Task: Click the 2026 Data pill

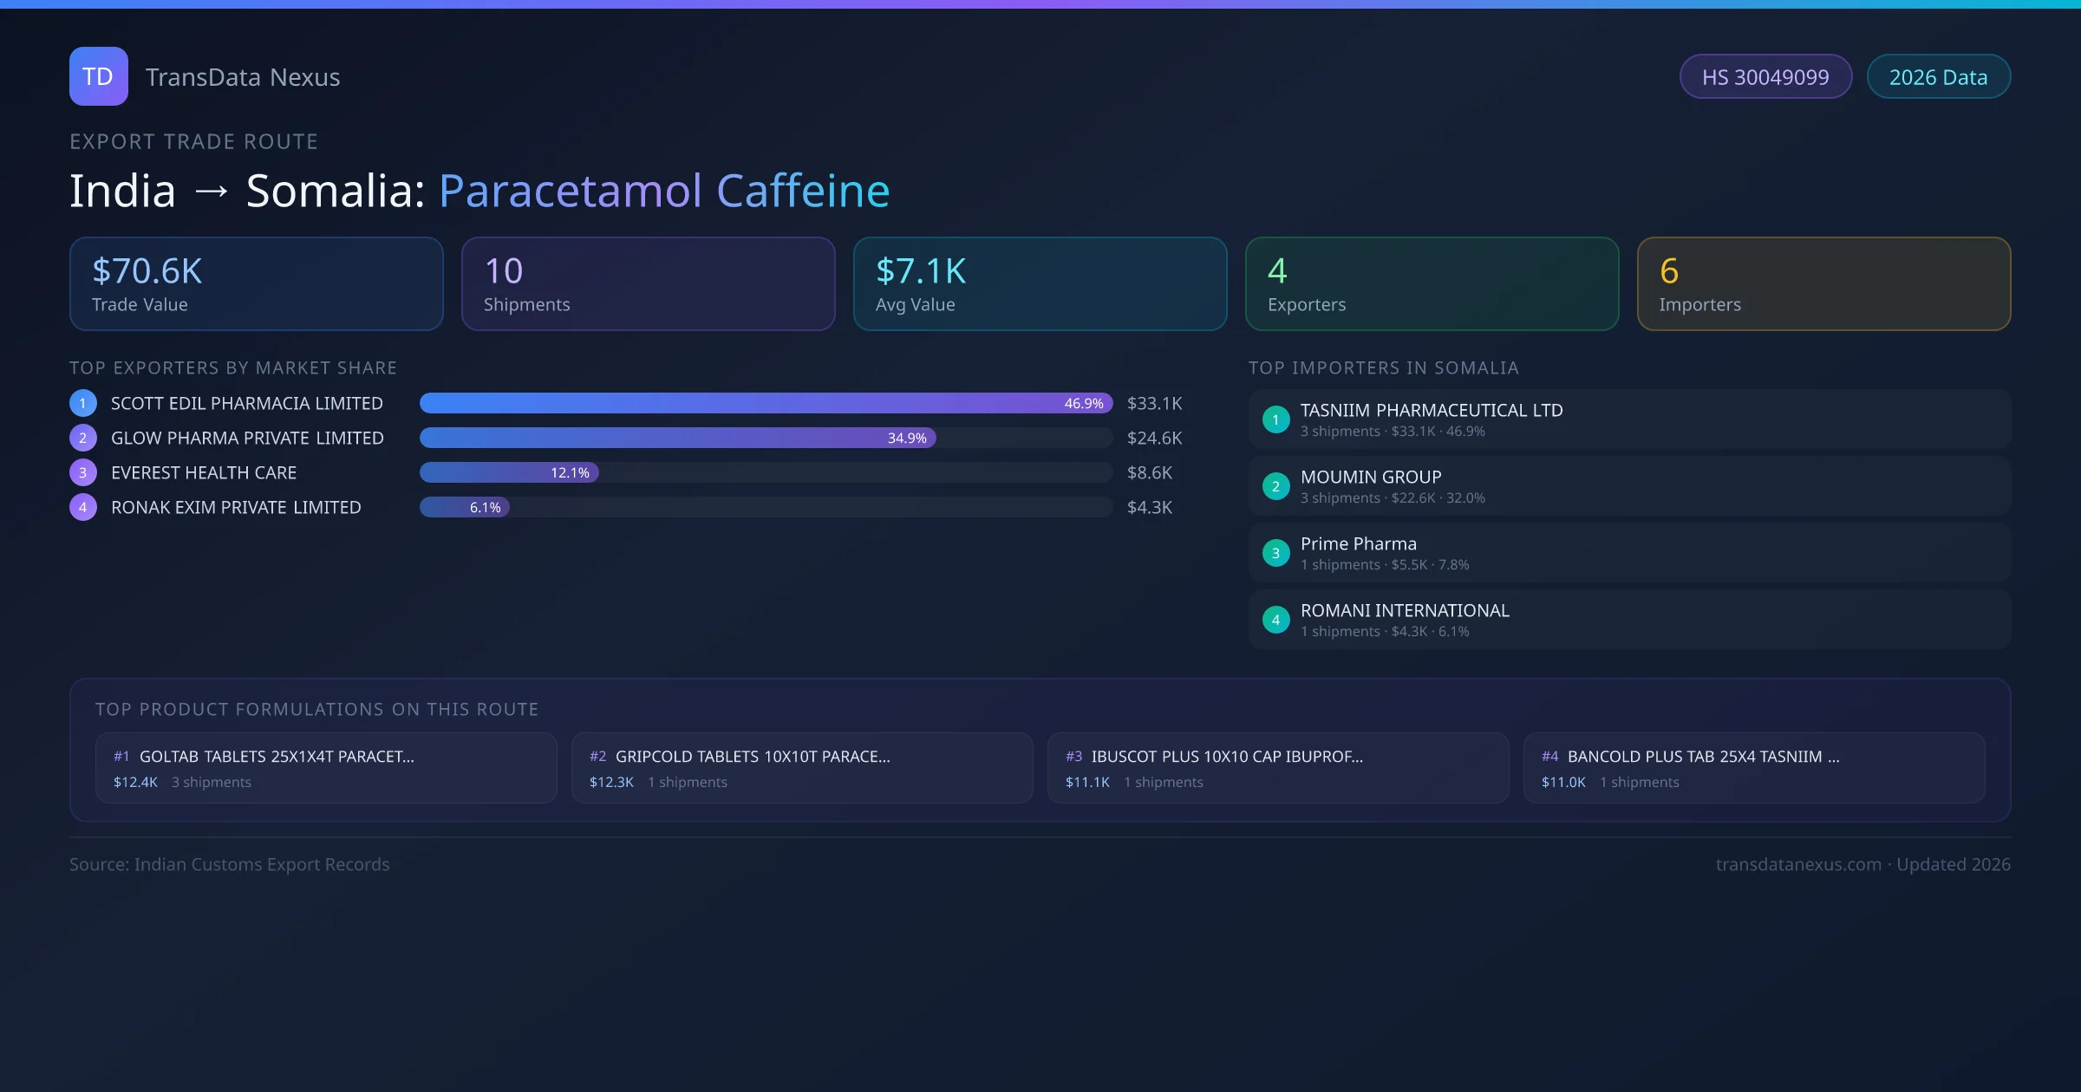Action: tap(1938, 77)
